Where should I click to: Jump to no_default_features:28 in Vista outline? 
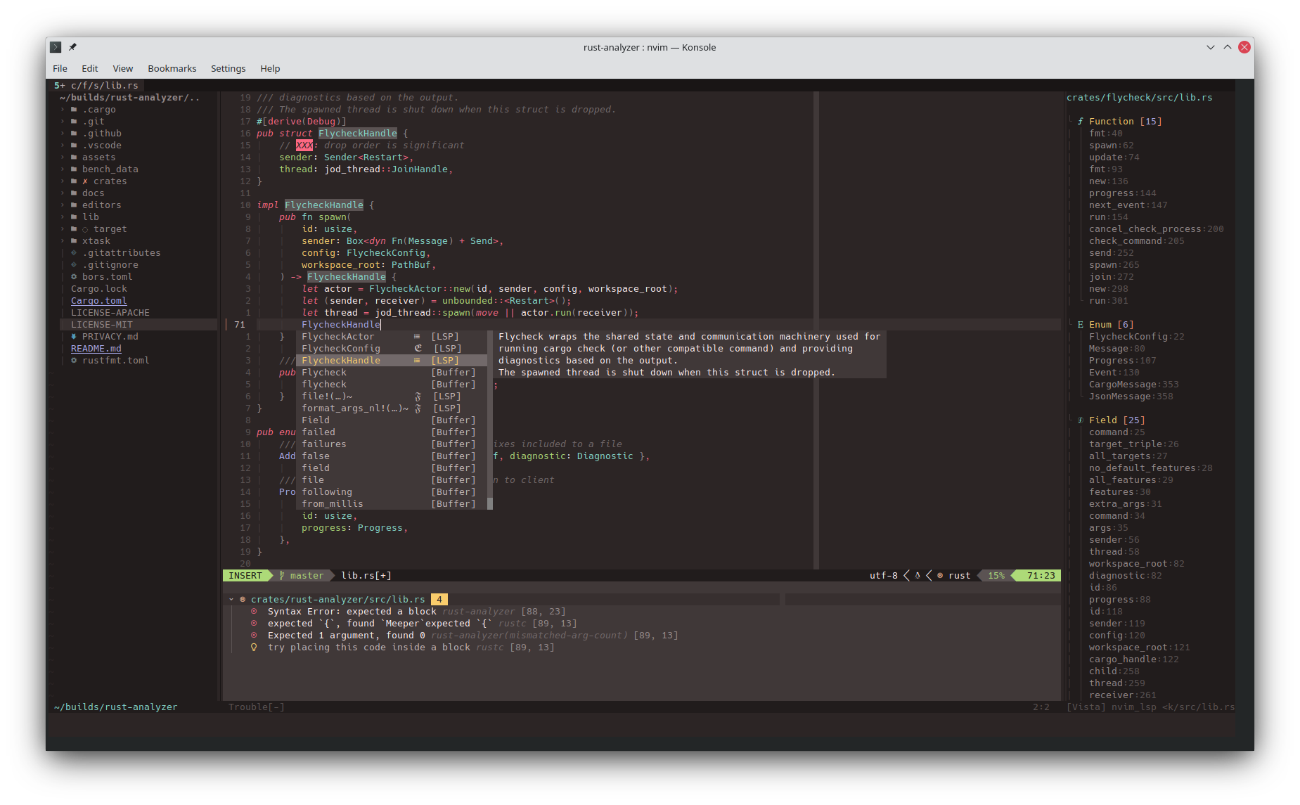[x=1151, y=468]
